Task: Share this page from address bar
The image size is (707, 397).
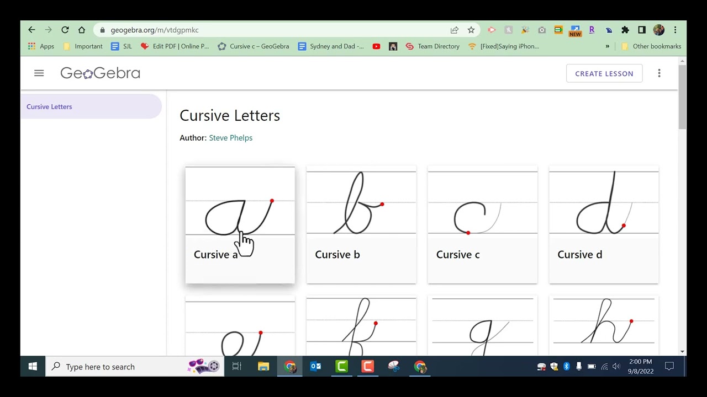Action: point(454,30)
